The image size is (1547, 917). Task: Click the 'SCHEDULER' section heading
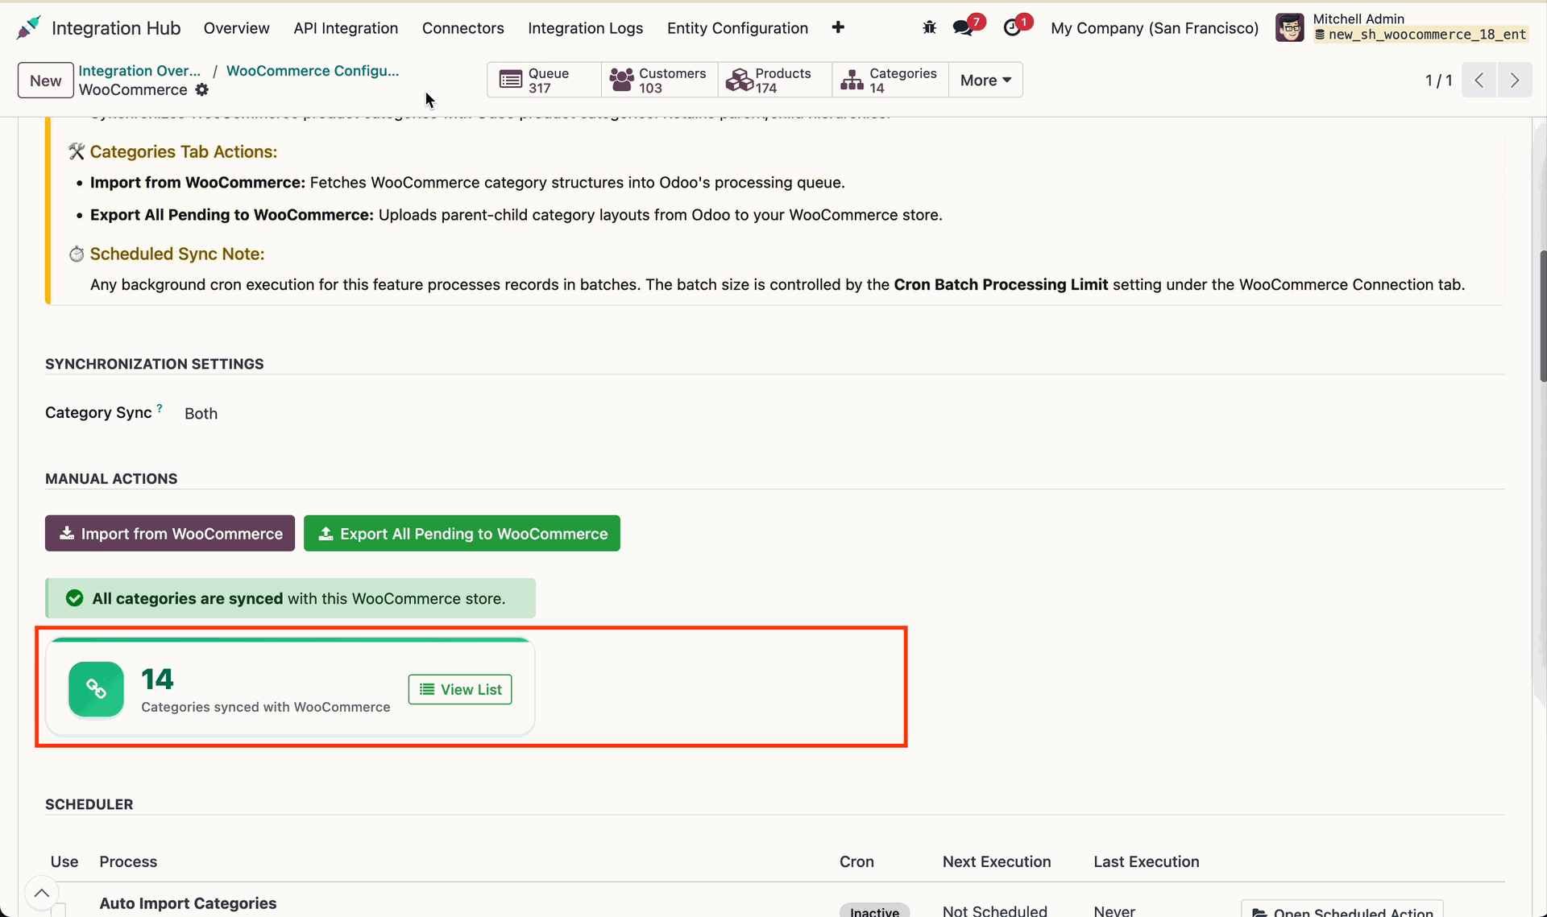pos(89,804)
